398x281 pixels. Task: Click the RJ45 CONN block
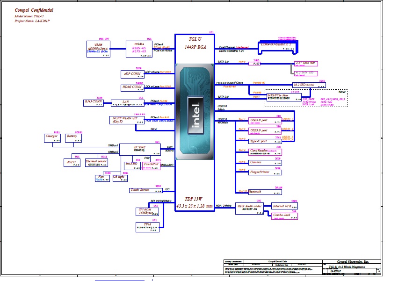coord(94,103)
